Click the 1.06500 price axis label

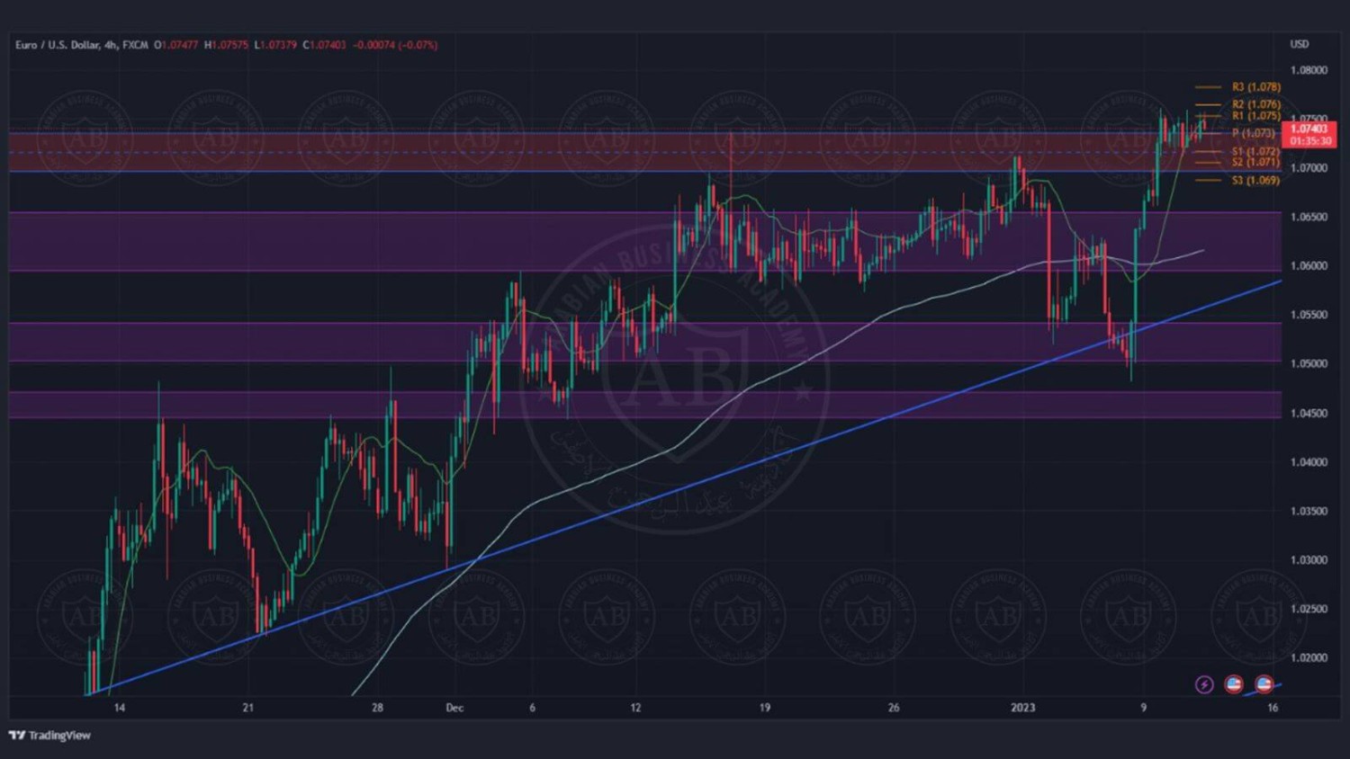point(1309,217)
